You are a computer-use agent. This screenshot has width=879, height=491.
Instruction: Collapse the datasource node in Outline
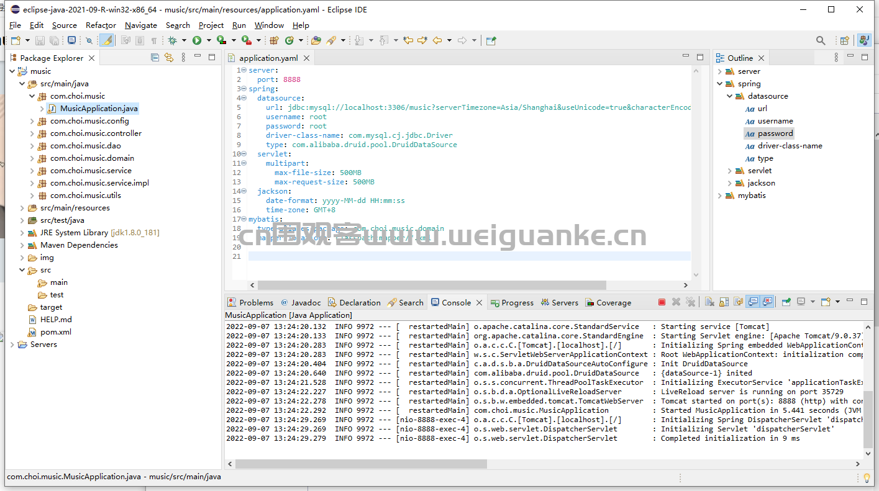tap(730, 96)
